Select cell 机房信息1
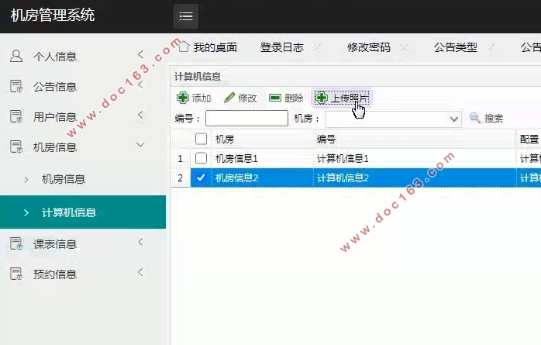 [x=263, y=158]
